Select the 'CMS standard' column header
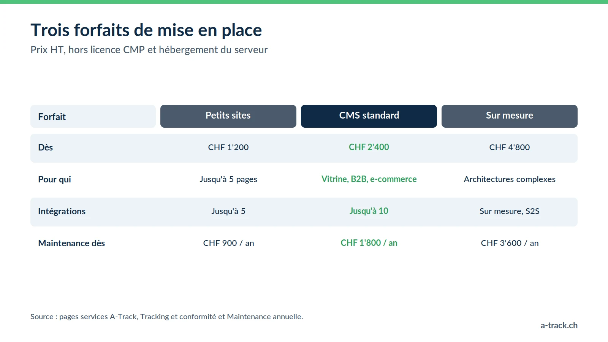This screenshot has width=608, height=342. [x=369, y=116]
